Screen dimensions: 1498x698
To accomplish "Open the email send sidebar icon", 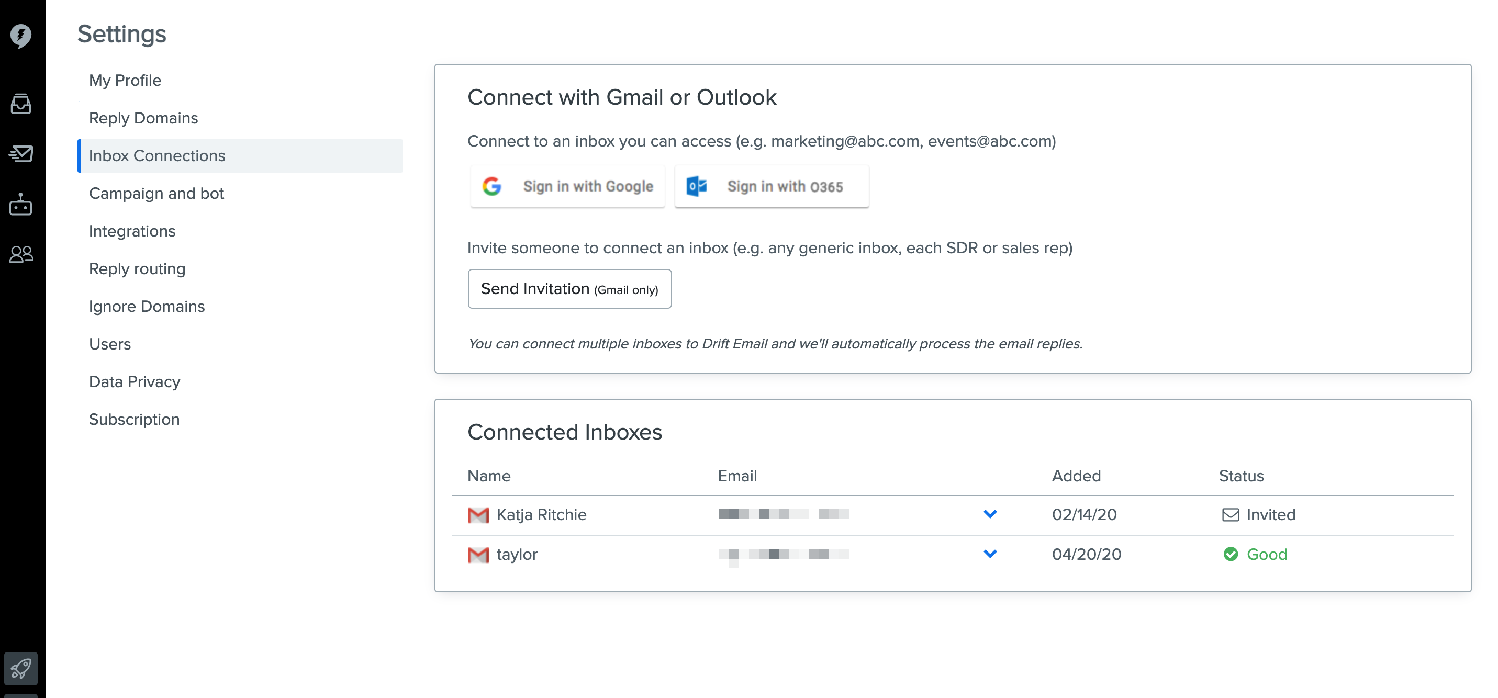I will tap(21, 153).
